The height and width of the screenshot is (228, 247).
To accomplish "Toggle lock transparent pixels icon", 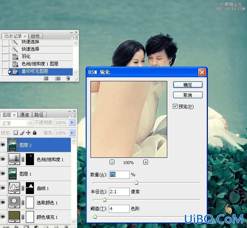I will [x=16, y=133].
